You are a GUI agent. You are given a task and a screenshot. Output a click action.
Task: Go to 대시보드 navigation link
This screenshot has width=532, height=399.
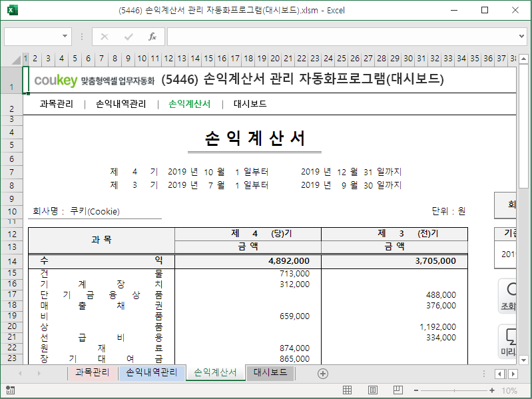click(250, 104)
